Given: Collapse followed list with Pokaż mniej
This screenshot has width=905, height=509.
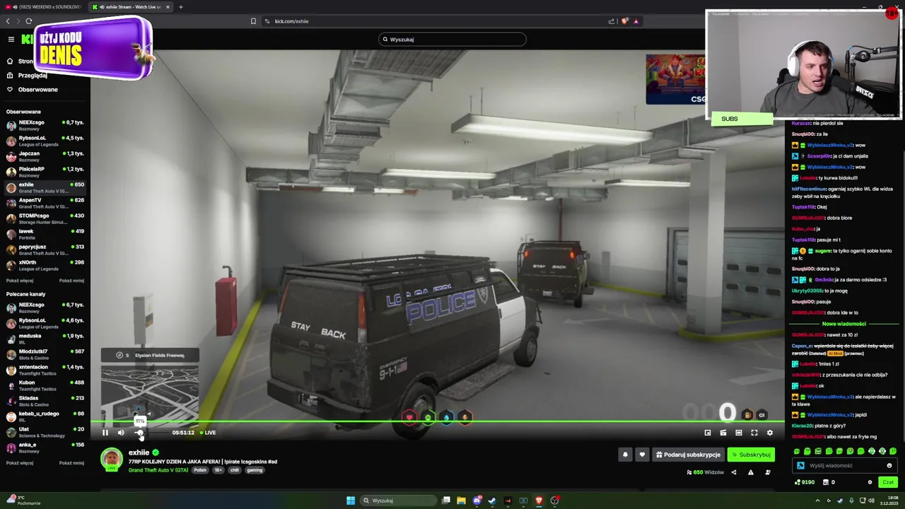Looking at the screenshot, I should click(71, 281).
